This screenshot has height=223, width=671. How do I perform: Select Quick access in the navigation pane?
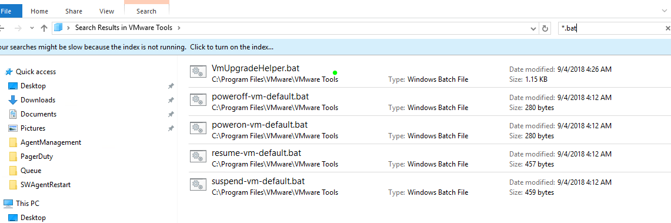36,72
